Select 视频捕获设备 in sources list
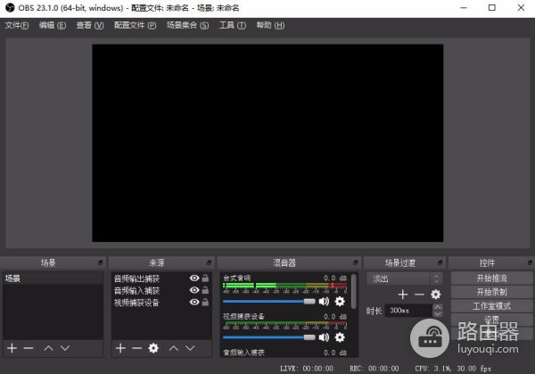The image size is (535, 374). point(136,303)
